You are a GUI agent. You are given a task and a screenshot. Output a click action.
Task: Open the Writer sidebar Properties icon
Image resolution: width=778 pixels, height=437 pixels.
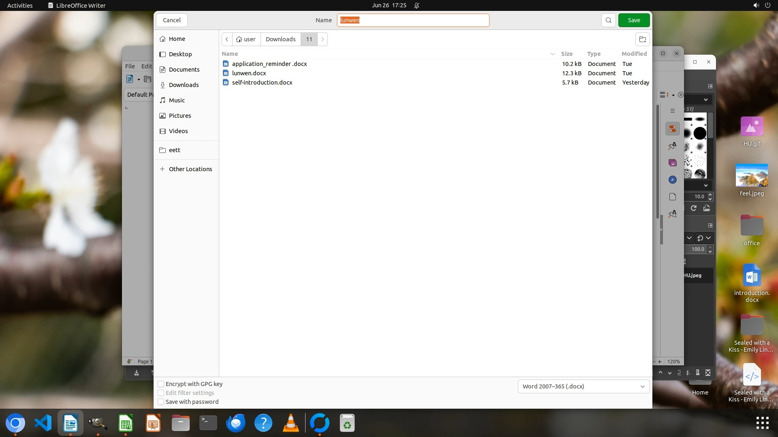(673, 129)
